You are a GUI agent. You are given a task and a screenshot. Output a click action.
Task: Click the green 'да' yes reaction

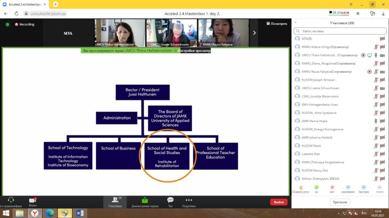[x=316, y=187]
